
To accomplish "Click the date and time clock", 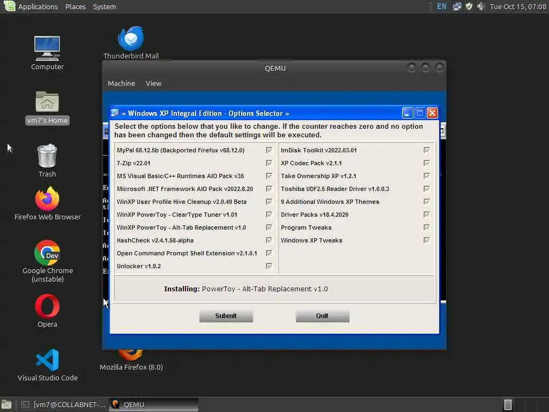I will pos(518,6).
